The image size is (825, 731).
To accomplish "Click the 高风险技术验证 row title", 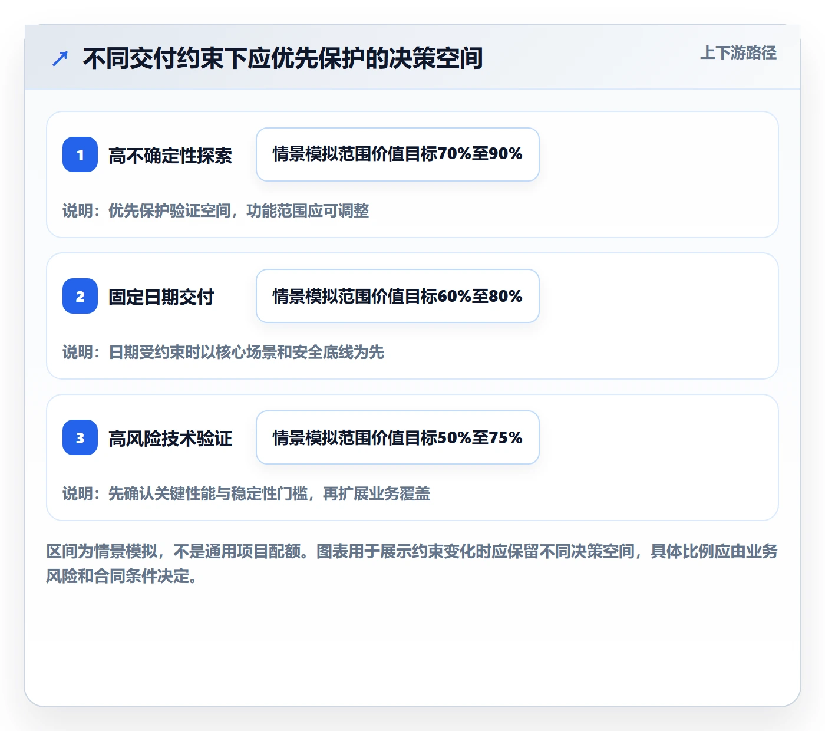I will tap(170, 439).
